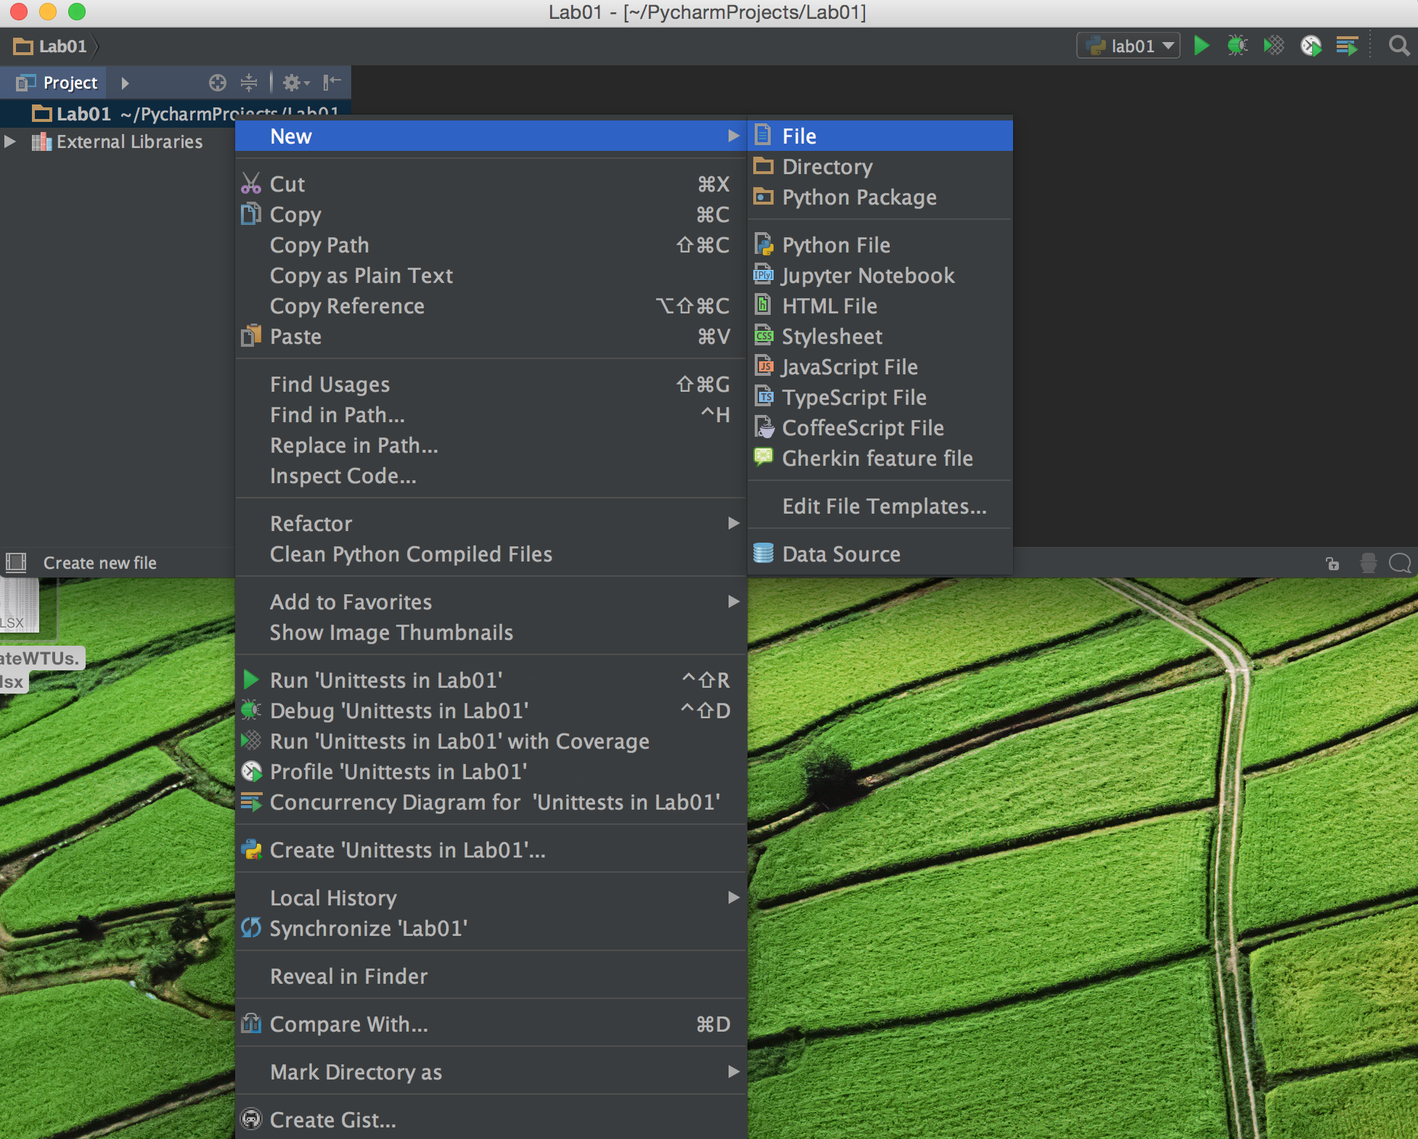Choose Show Image Thumbnails
Viewport: 1418px width, 1139px height.
[491, 633]
